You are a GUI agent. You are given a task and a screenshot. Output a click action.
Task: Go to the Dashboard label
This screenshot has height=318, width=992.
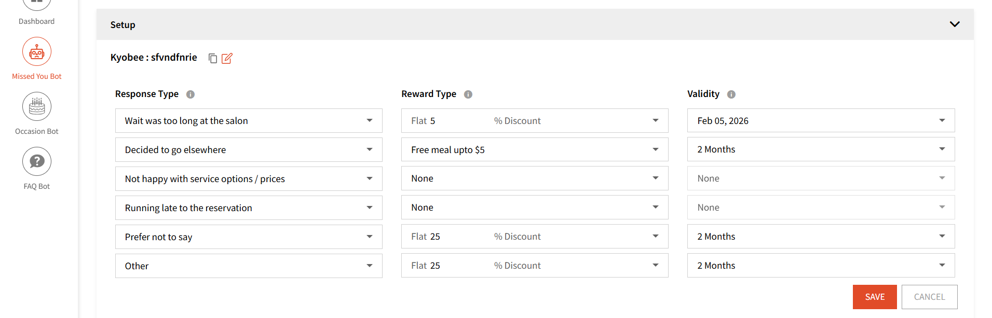click(x=36, y=21)
